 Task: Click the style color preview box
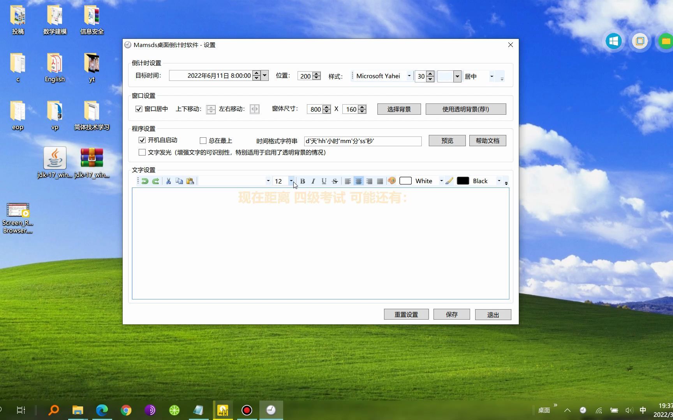[446, 76]
